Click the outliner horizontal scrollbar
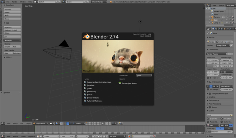 pos(215,25)
